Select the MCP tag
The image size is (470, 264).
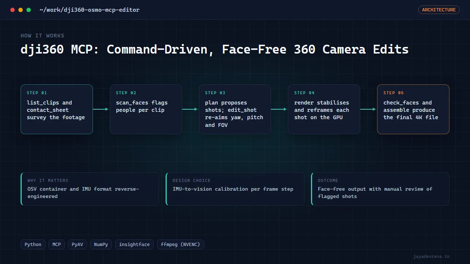tap(57, 245)
